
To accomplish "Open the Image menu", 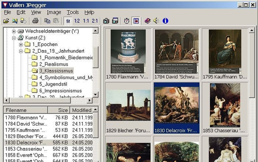I will 54,12.
